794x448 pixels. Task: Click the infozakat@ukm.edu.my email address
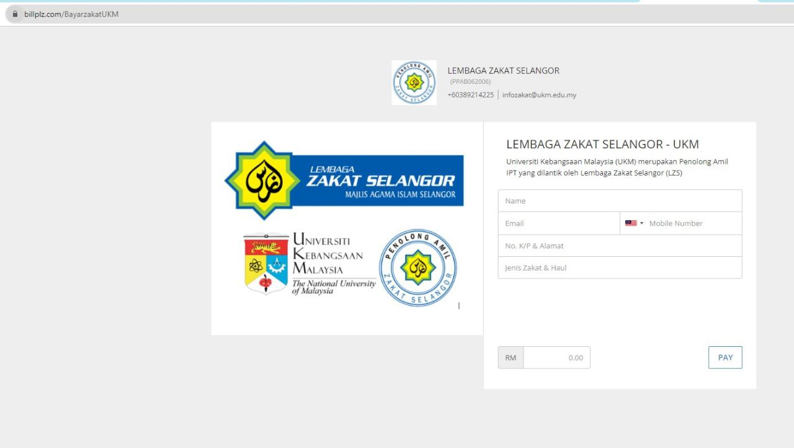[x=539, y=95]
